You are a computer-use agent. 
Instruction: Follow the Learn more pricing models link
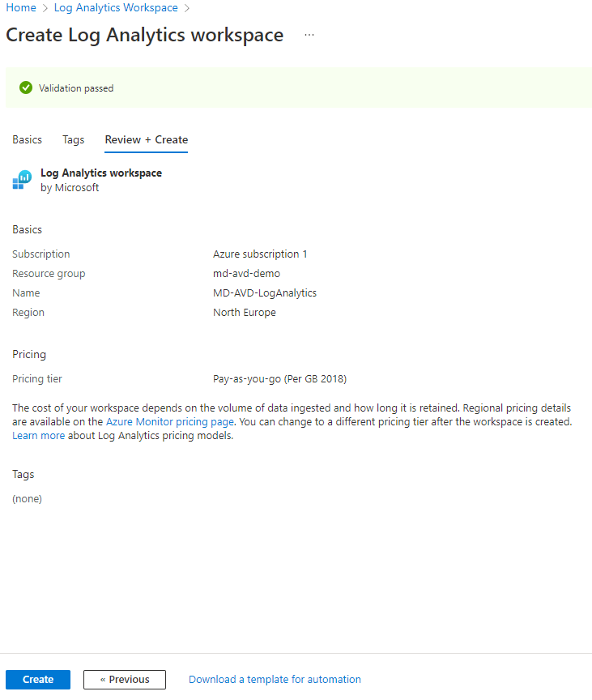click(x=38, y=436)
